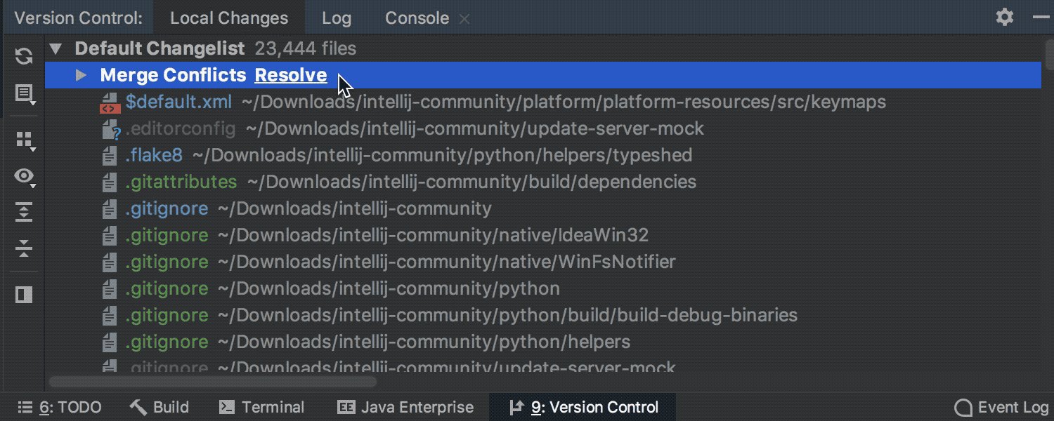
Task: Click the Collapse All icon
Action: (24, 248)
